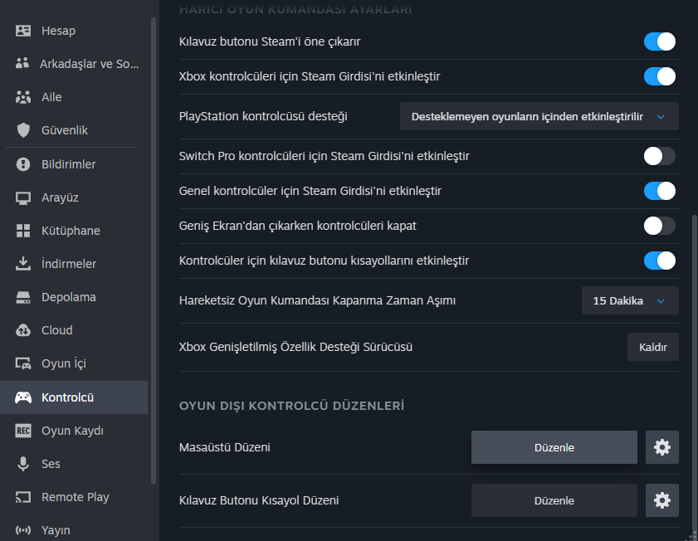This screenshot has width=698, height=541.
Task: Click the OYUN DIŞI KONTROLCÜ DÜZENLERİ heading
Action: pyautogui.click(x=291, y=406)
